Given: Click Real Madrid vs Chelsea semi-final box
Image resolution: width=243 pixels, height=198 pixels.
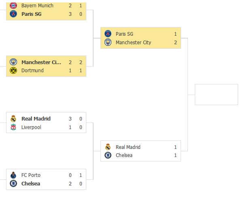Looking at the screenshot, I should point(141,151).
